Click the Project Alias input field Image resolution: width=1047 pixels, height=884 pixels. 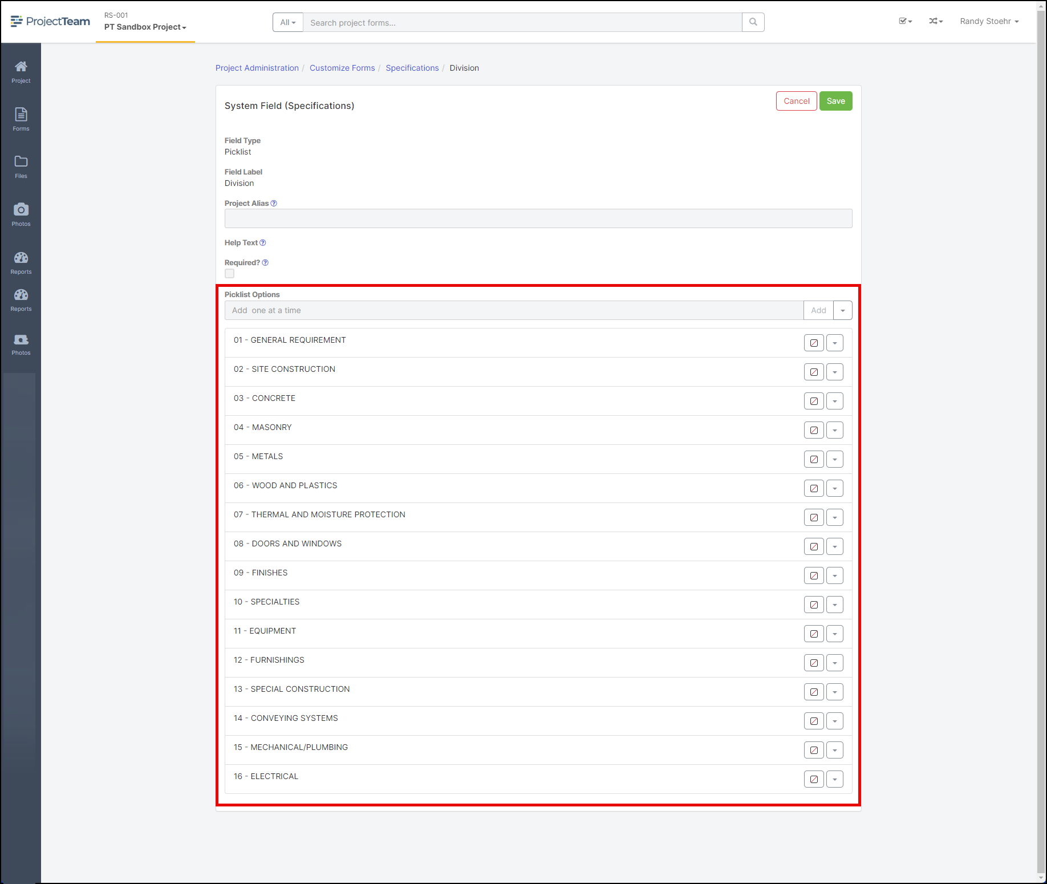[x=538, y=218]
